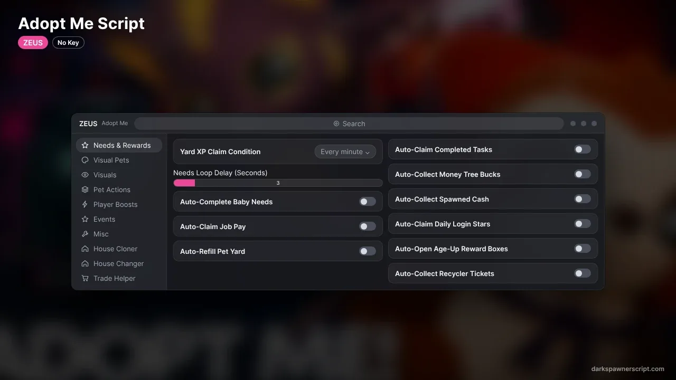This screenshot has width=676, height=380.
Task: Click the Yard XP Claim Condition label
Action: click(220, 151)
